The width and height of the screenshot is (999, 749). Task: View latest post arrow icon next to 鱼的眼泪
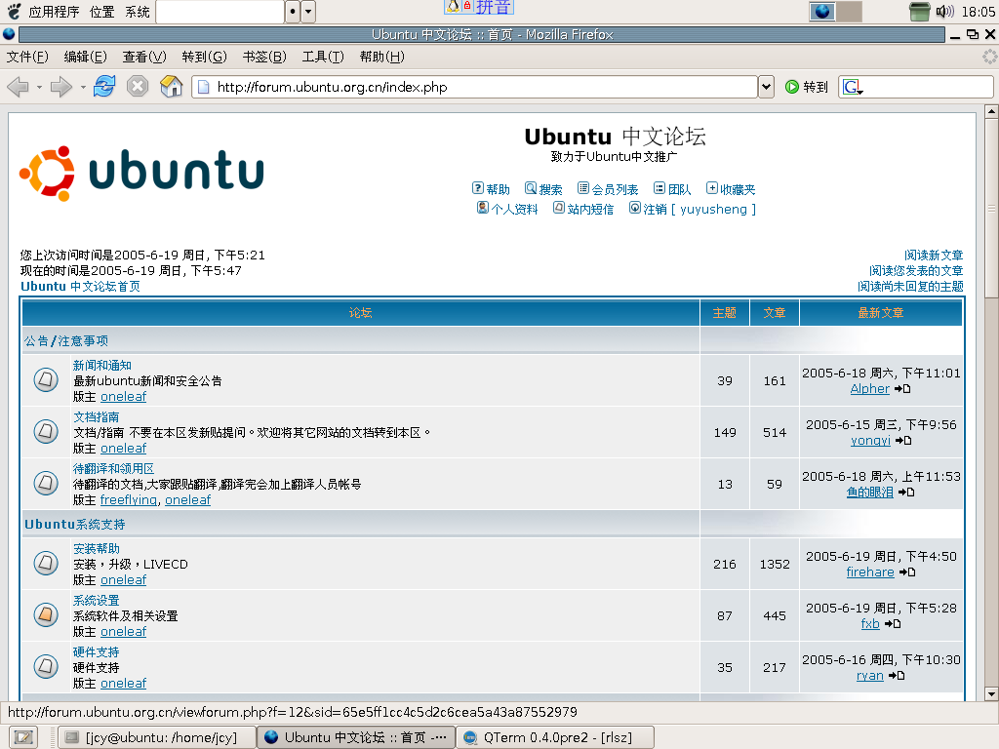coord(906,492)
